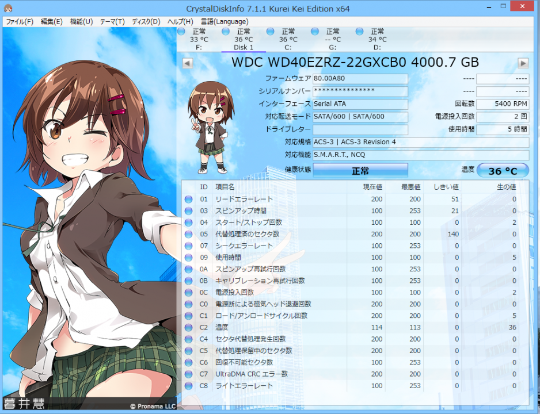Click current value 114 in 温度 row
Viewport: 540px width, 414px height.
tap(377, 328)
